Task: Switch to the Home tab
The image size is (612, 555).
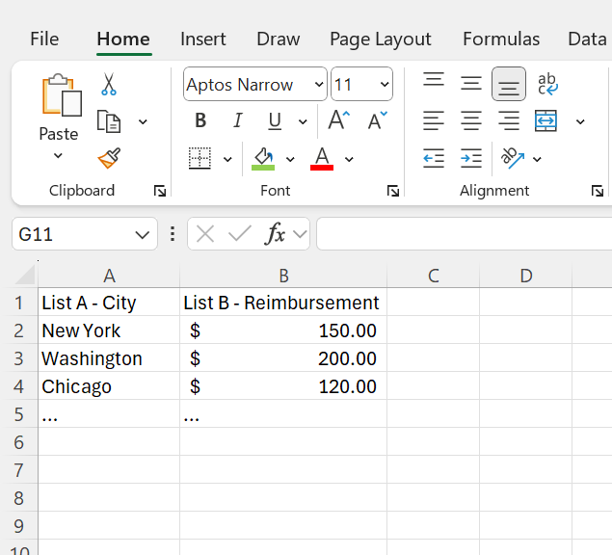Action: (123, 40)
